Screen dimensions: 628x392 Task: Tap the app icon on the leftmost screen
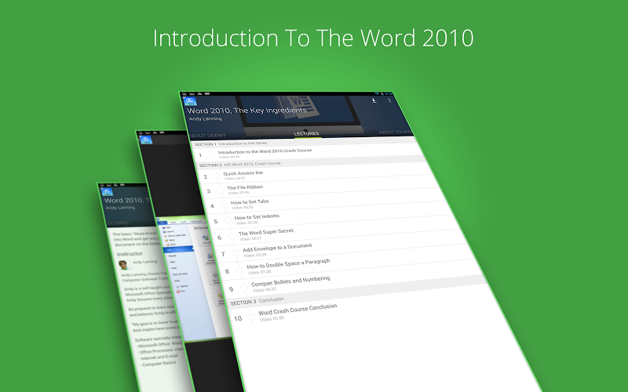[107, 192]
